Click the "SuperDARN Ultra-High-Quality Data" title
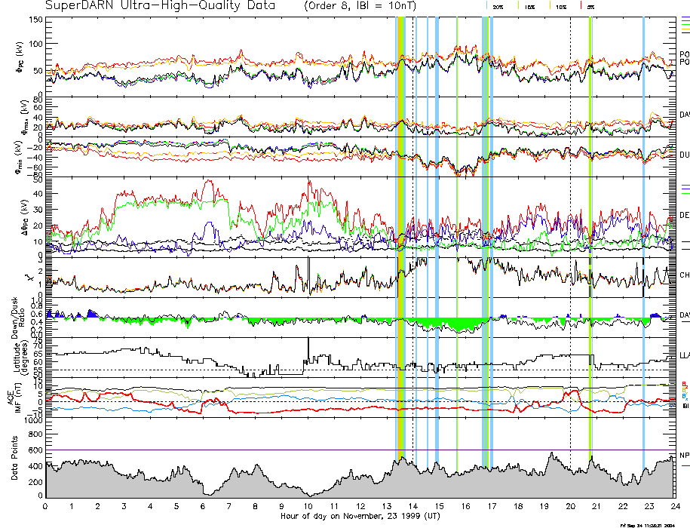 coord(161,5)
